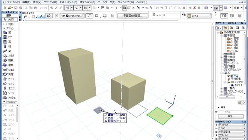Collapse the 平面図 tree node

coord(222,35)
